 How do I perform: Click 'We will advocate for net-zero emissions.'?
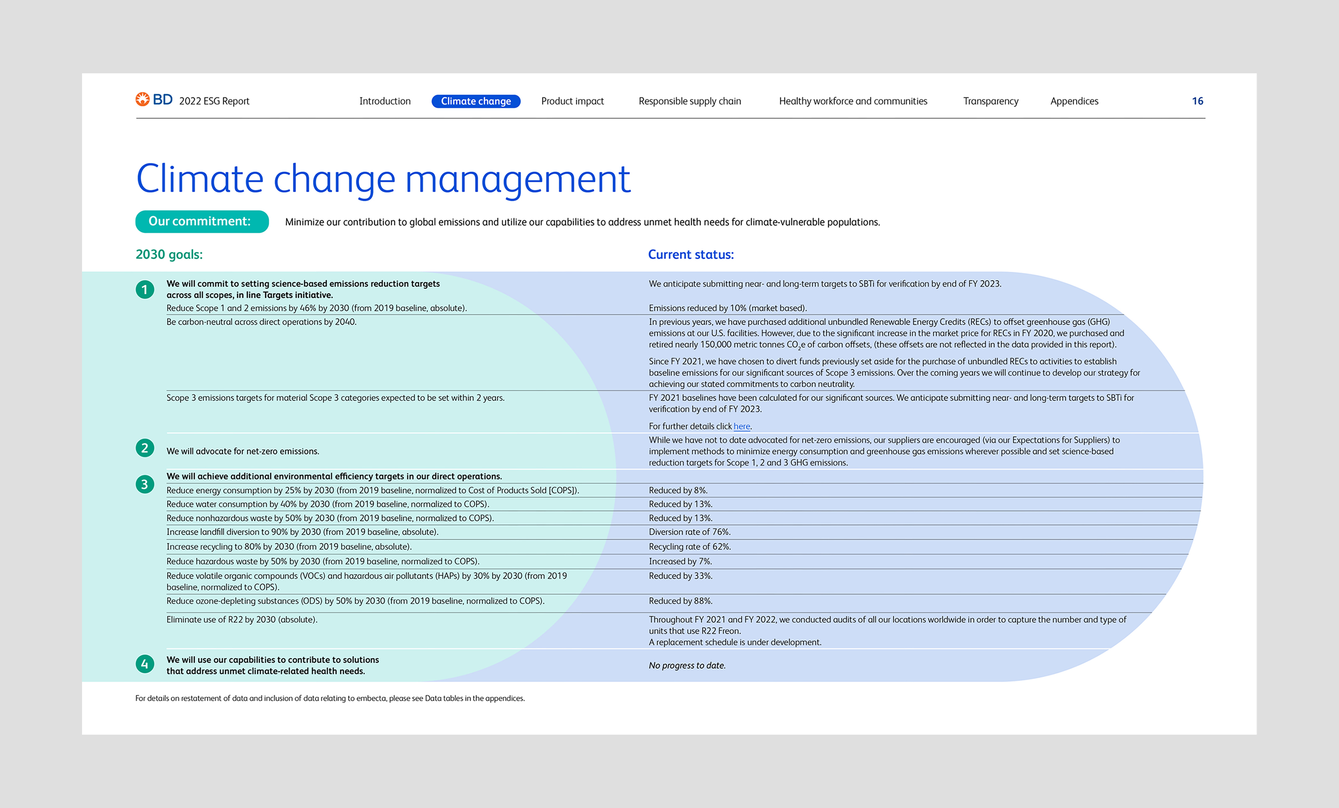(x=243, y=451)
